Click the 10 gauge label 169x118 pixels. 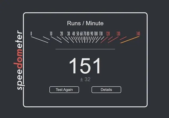[51, 34]
